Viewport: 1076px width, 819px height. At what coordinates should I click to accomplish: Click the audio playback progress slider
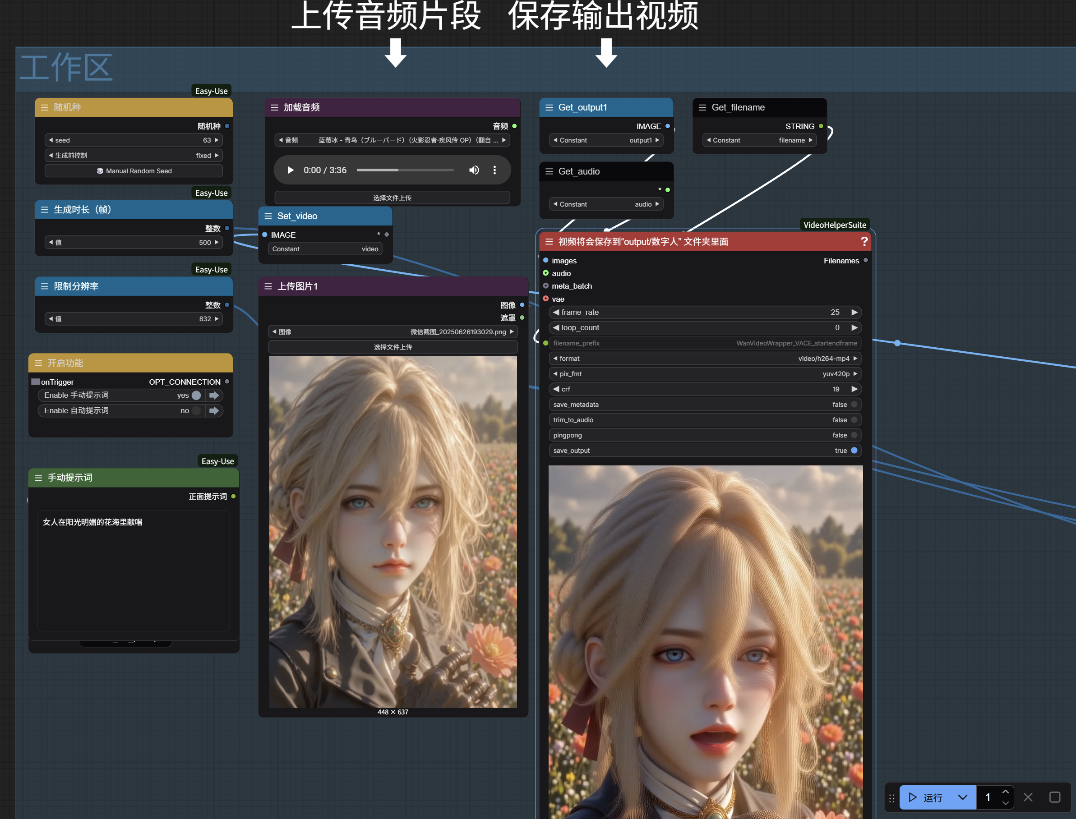pos(405,170)
